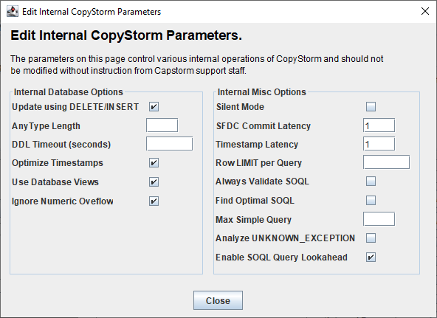Click the Max Simple Query field
The image size is (437, 318).
pyautogui.click(x=379, y=219)
